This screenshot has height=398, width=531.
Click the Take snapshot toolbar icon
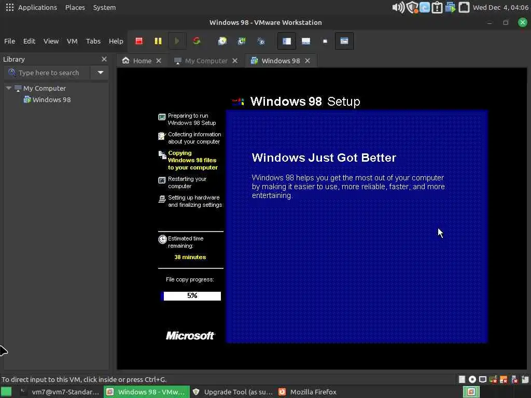[x=222, y=41]
